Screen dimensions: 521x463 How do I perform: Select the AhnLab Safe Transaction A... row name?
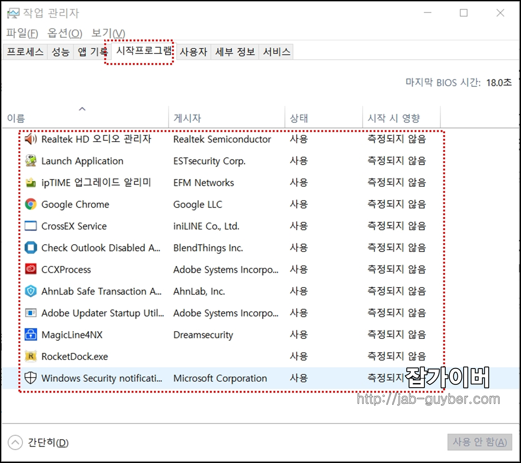point(101,291)
